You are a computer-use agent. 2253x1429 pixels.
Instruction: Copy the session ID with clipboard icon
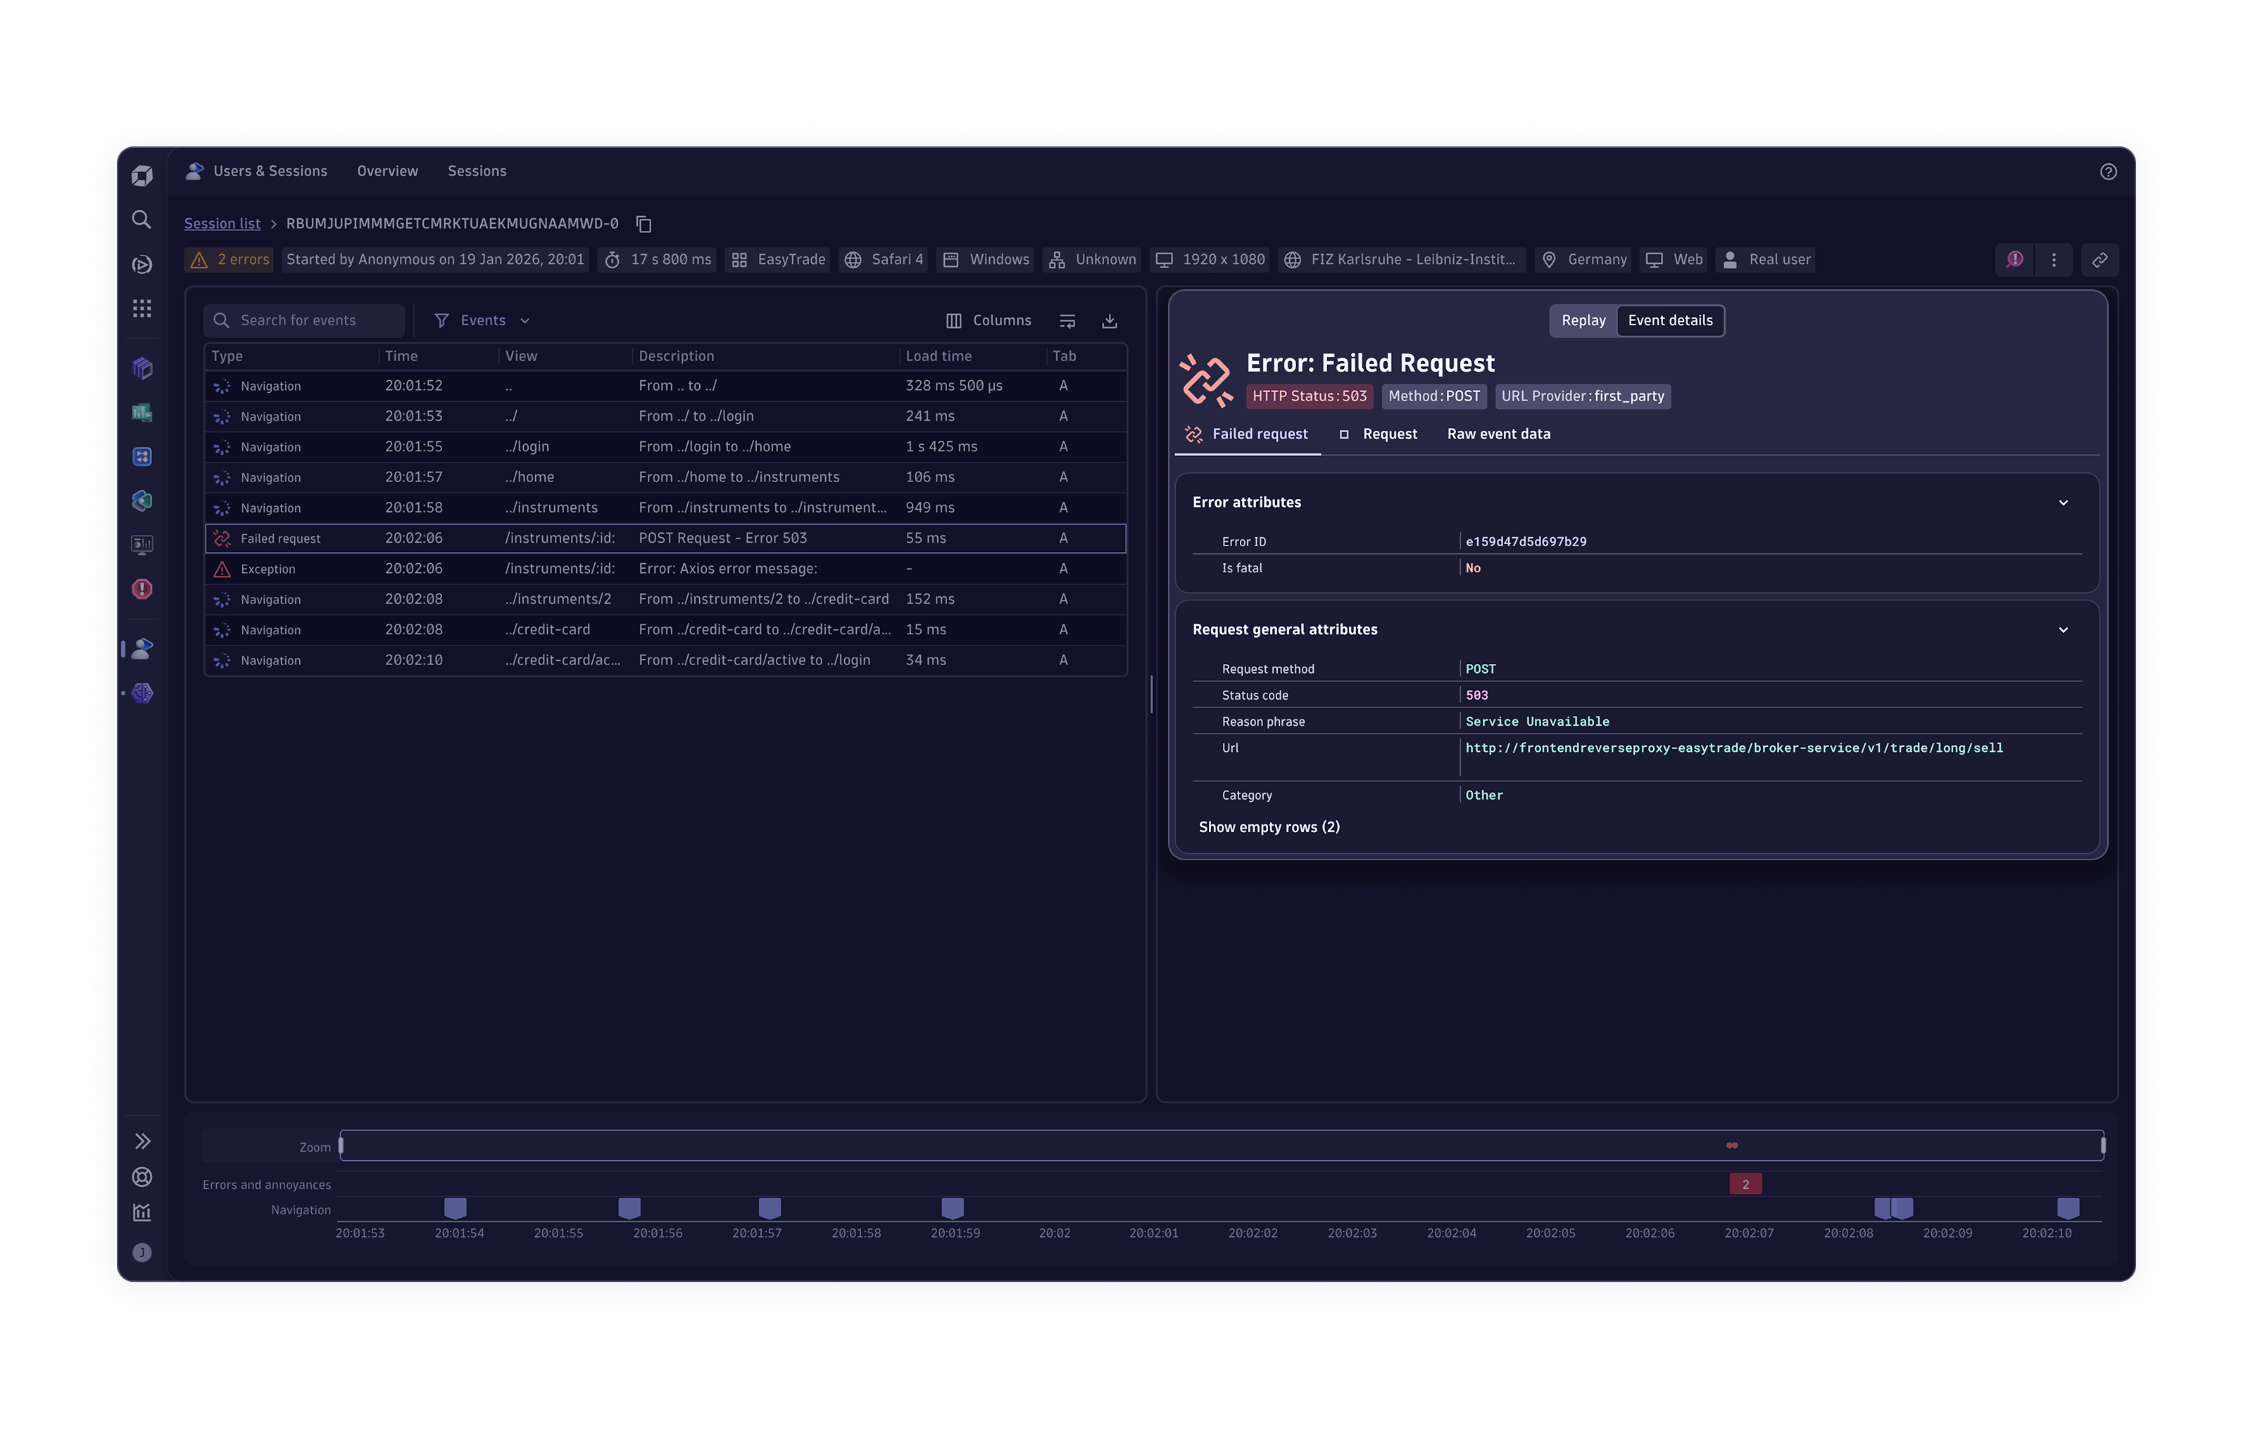coord(644,224)
